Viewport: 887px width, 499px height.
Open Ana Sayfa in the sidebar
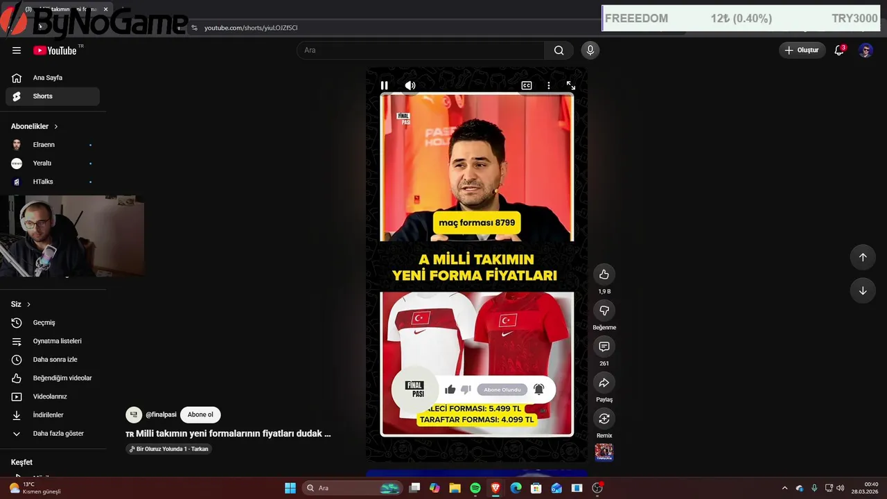coord(53,78)
